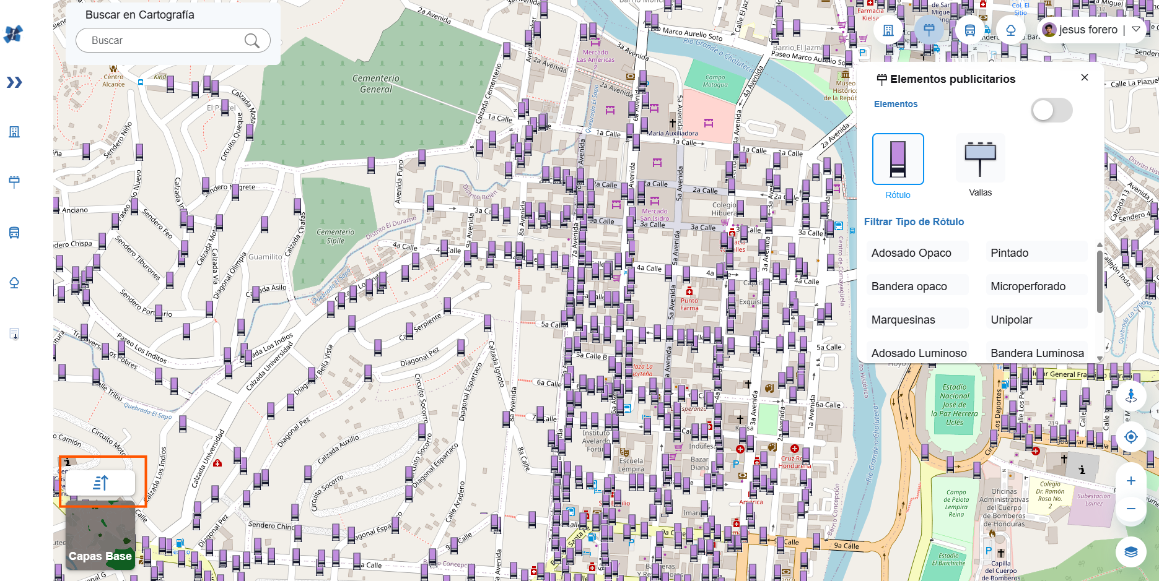Click the building icon in top toolbar

tap(888, 30)
